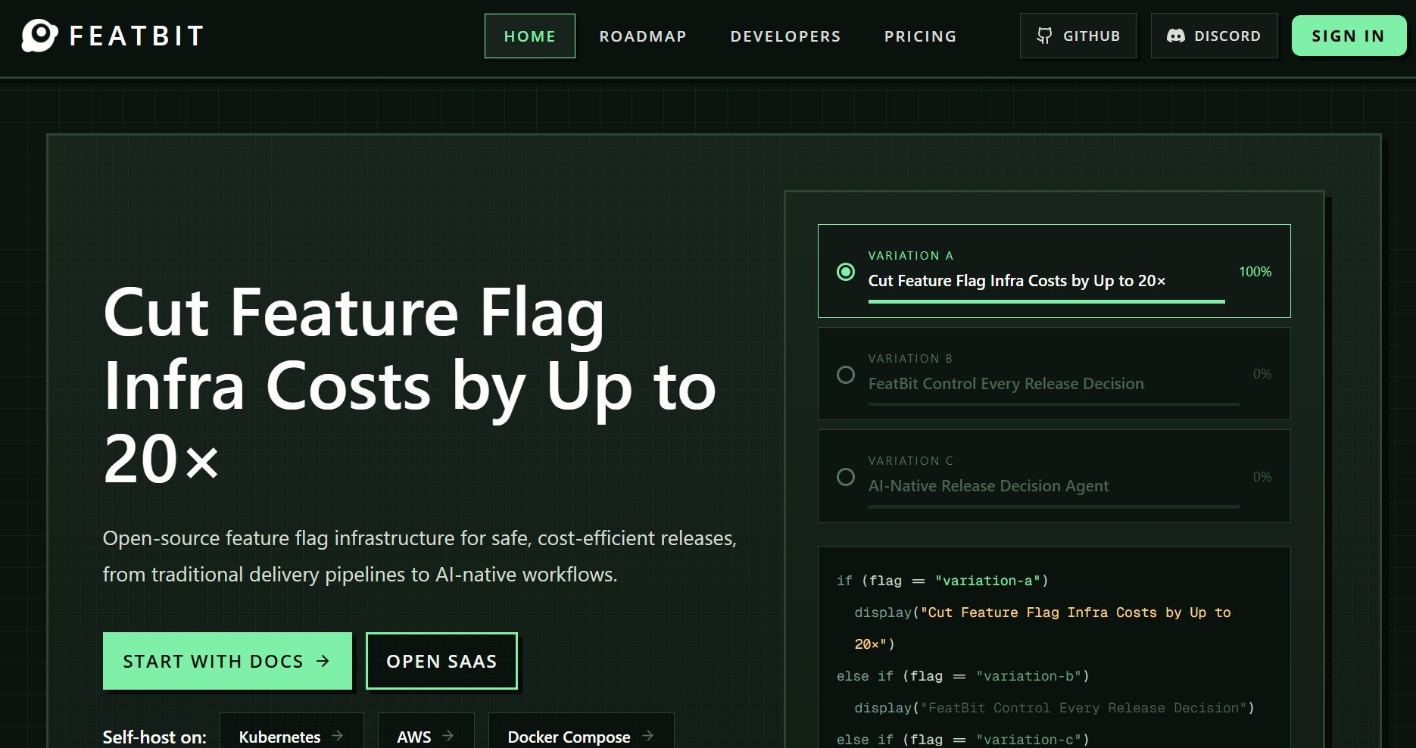Click the FEATBIT brand name

point(137,36)
